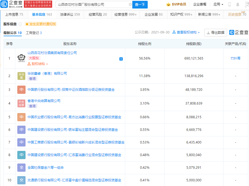249x186 pixels.
Task: Click the 山西杏花村汾酒集团 shareholder logo
Action: [21, 58]
